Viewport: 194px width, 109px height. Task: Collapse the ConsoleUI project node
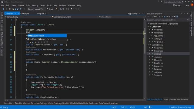click(148, 27)
